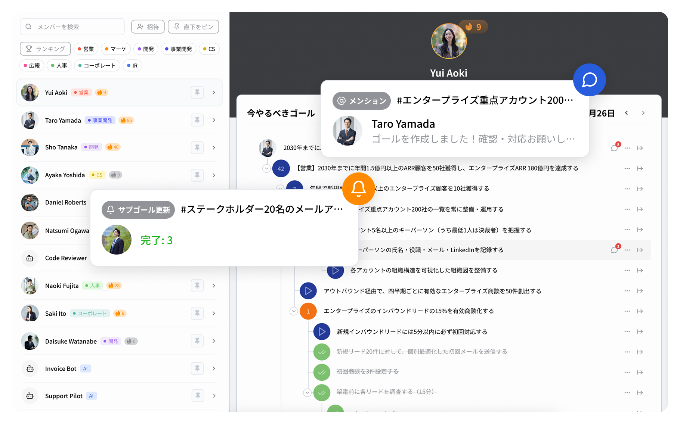Pin Ayaka Yoshida in member list

point(197,175)
